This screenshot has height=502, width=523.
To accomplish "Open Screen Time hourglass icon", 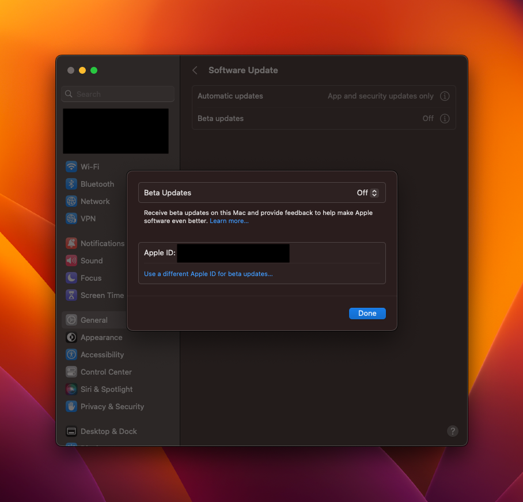I will pyautogui.click(x=71, y=295).
